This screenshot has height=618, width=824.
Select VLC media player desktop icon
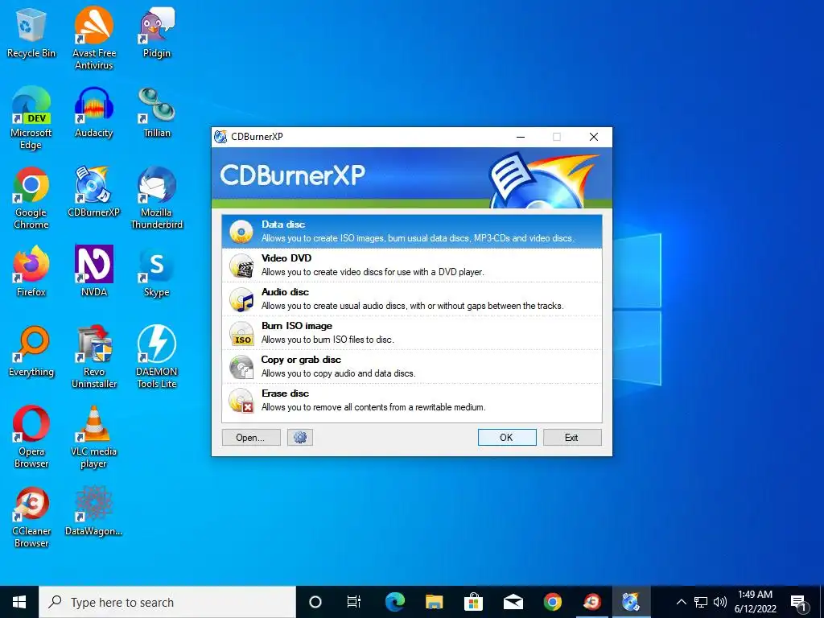(x=93, y=436)
